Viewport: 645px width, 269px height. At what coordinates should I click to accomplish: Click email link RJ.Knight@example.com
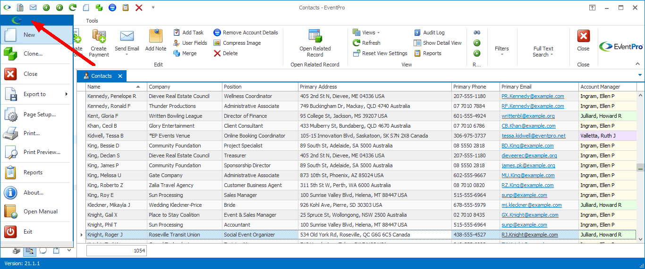click(529, 235)
